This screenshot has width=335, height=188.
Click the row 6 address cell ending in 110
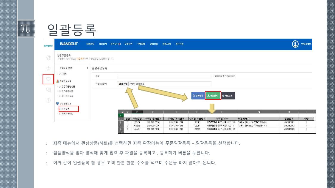point(222,122)
